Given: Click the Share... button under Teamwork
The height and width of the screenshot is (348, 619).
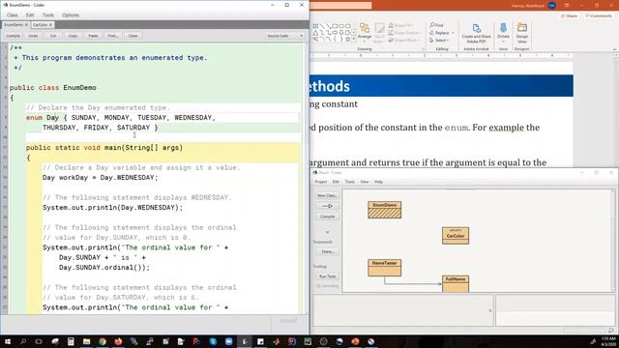Looking at the screenshot, I should tap(327, 251).
